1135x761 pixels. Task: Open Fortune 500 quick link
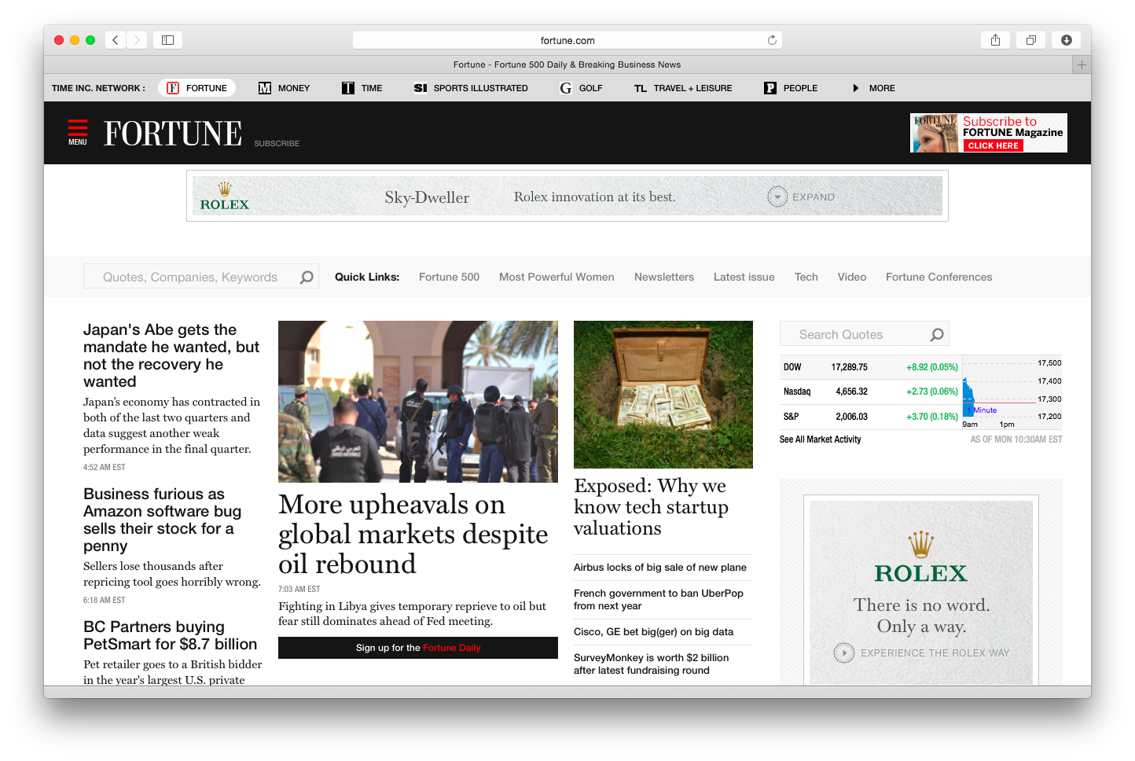point(449,277)
